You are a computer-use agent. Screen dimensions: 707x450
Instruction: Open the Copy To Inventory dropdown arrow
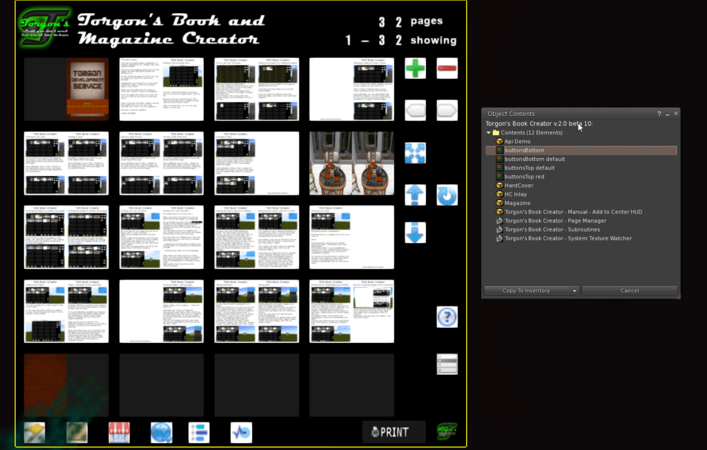(574, 291)
